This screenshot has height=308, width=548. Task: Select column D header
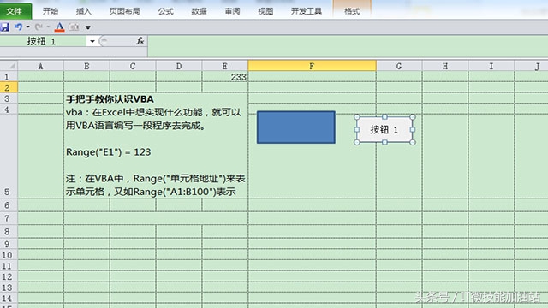179,66
